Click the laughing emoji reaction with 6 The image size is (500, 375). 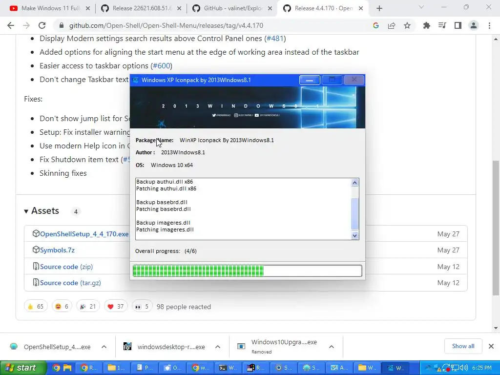click(62, 307)
